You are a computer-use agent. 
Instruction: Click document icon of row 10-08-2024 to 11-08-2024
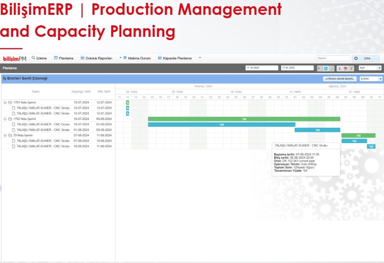tap(13, 146)
